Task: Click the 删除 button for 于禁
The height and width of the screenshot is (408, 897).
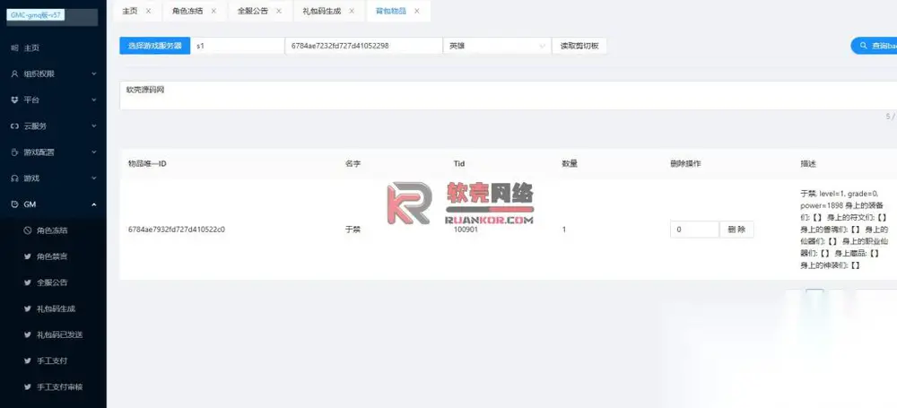Action: (736, 230)
